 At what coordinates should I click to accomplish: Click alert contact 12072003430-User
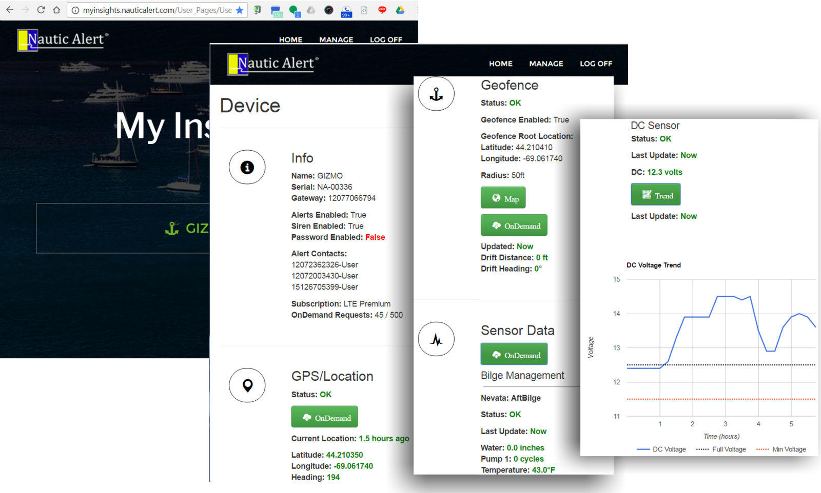(325, 276)
